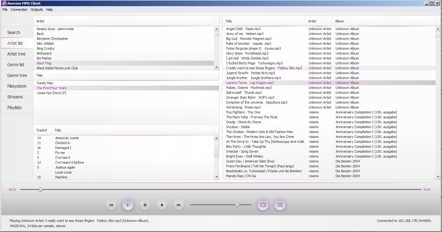The height and width of the screenshot is (232, 442).
Task: Click the previous track button
Action: click(x=111, y=205)
